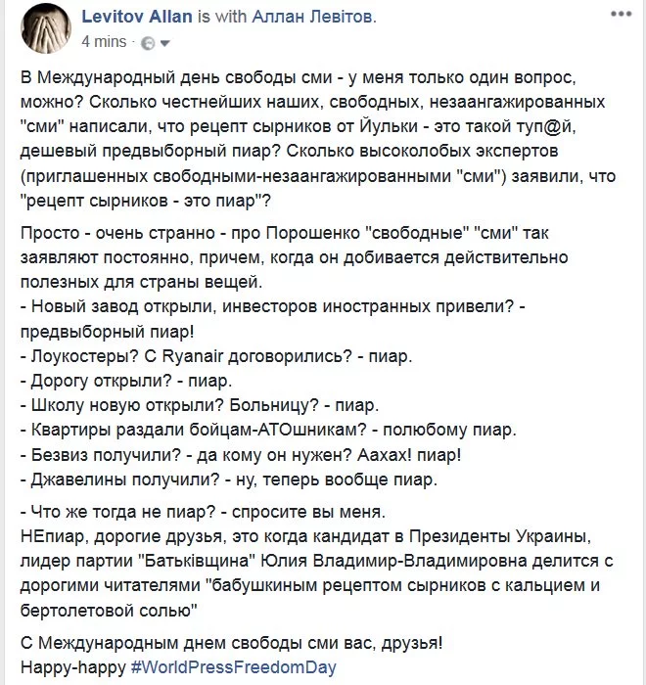Open Levitov Allan's profile picture
Screen dimensions: 646x685
point(46,28)
